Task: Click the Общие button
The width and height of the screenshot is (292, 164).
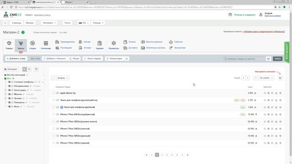Action: point(74,59)
